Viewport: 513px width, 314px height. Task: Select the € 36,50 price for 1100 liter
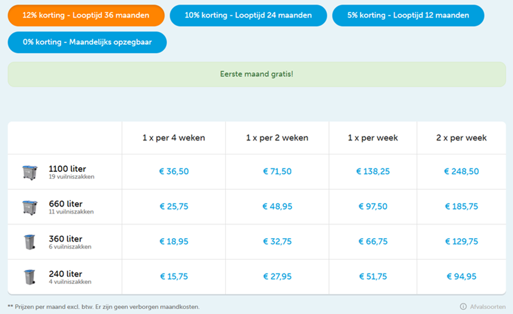coord(173,171)
